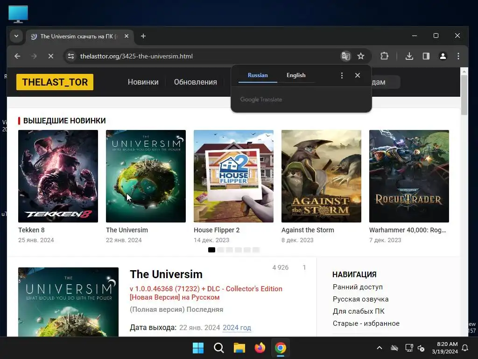Viewport: 478px width, 359px height.
Task: Click the muted volume tray icon
Action: point(421,348)
